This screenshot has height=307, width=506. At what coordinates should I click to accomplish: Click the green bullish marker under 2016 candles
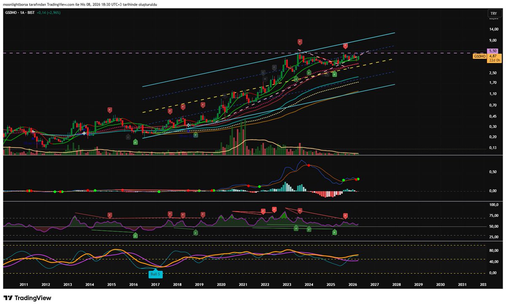tap(135, 142)
